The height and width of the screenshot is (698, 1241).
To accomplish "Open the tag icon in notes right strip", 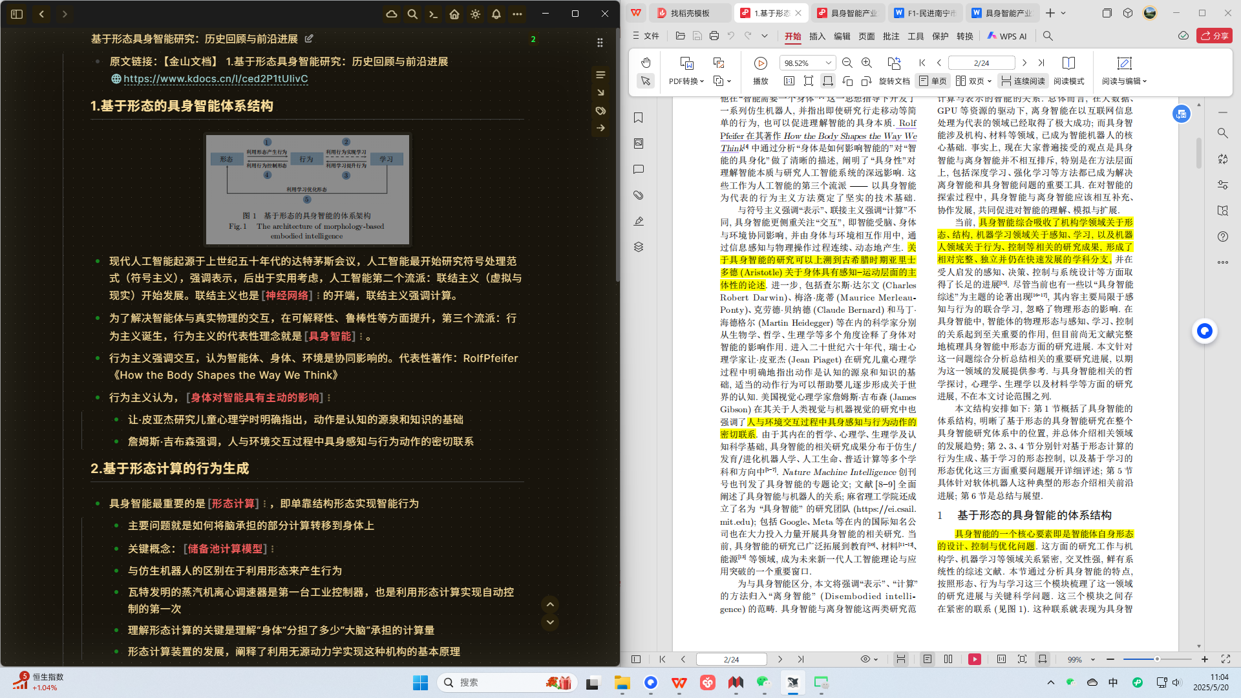I will click(x=600, y=111).
